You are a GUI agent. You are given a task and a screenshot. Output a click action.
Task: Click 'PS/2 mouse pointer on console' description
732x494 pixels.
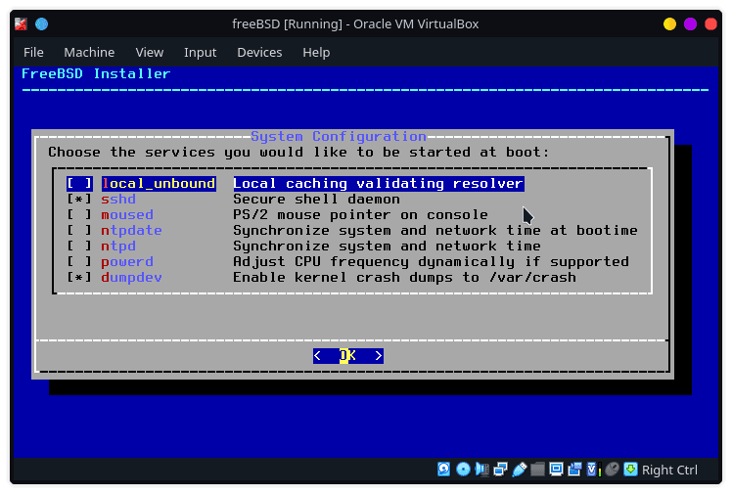tap(360, 214)
